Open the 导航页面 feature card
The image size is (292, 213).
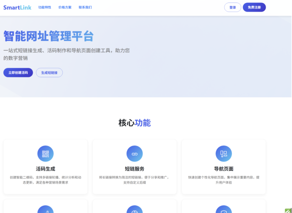(x=224, y=167)
